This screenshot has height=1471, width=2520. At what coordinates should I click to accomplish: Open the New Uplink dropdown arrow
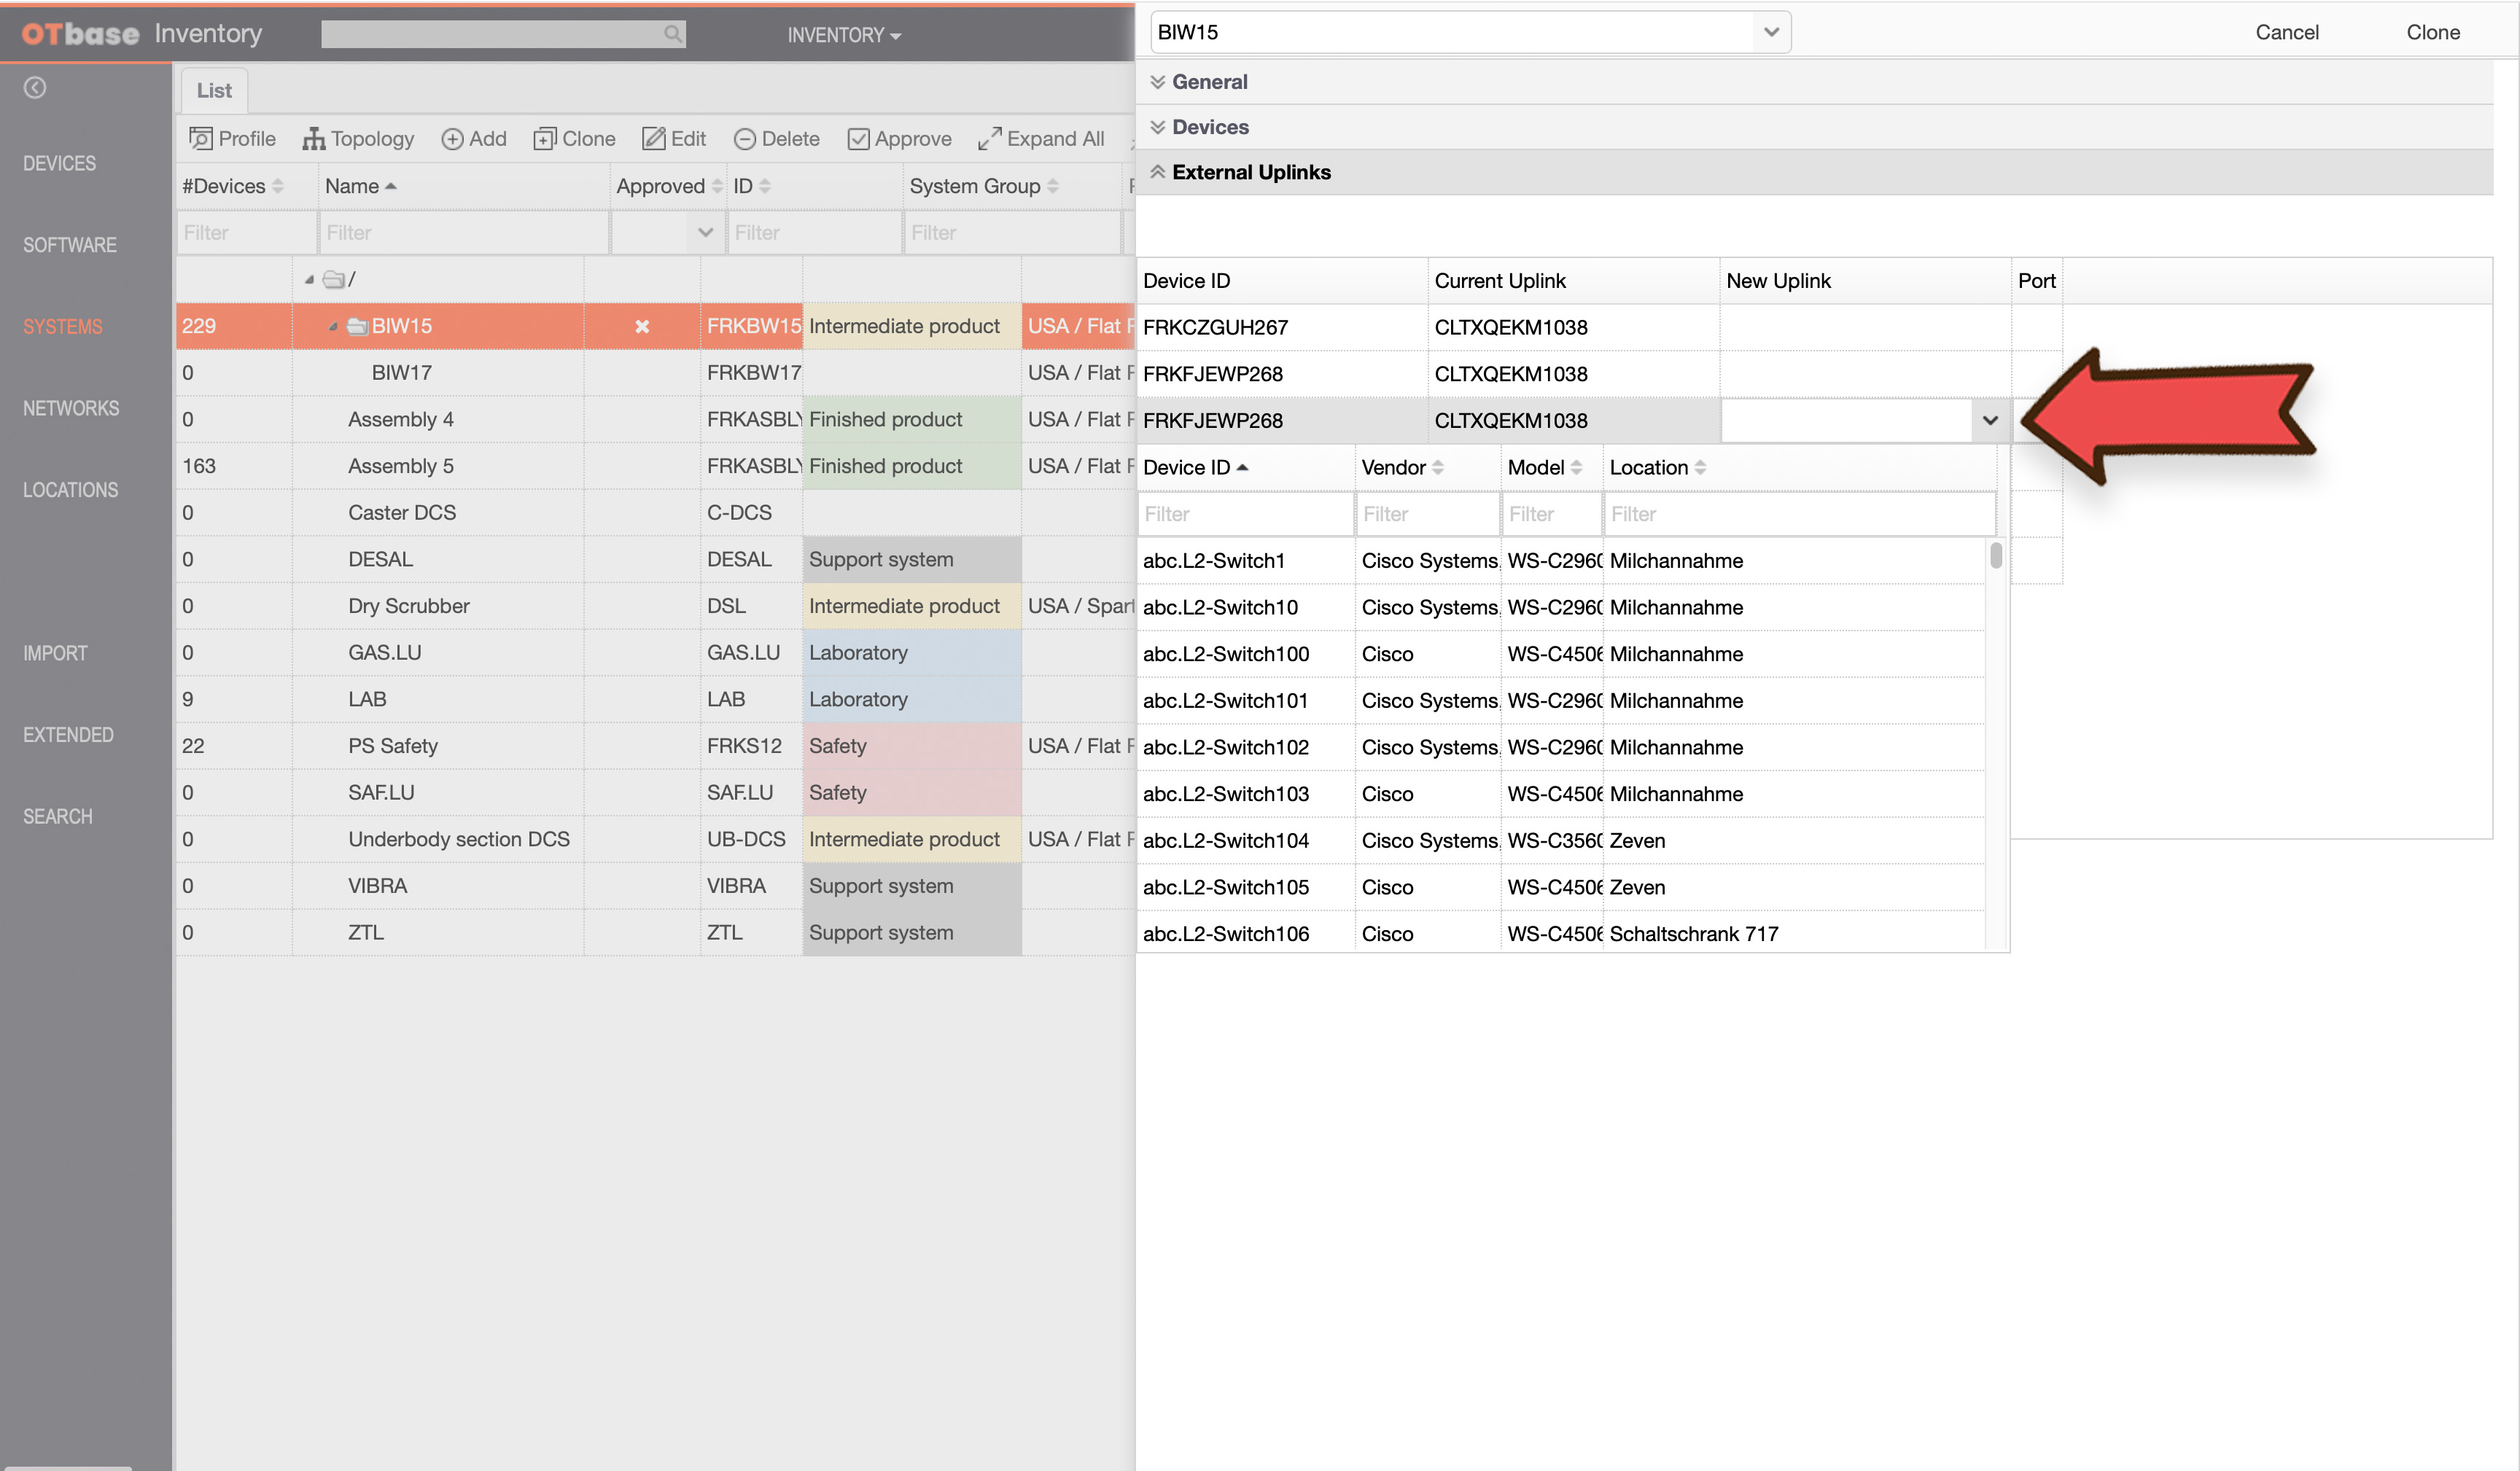click(1990, 421)
